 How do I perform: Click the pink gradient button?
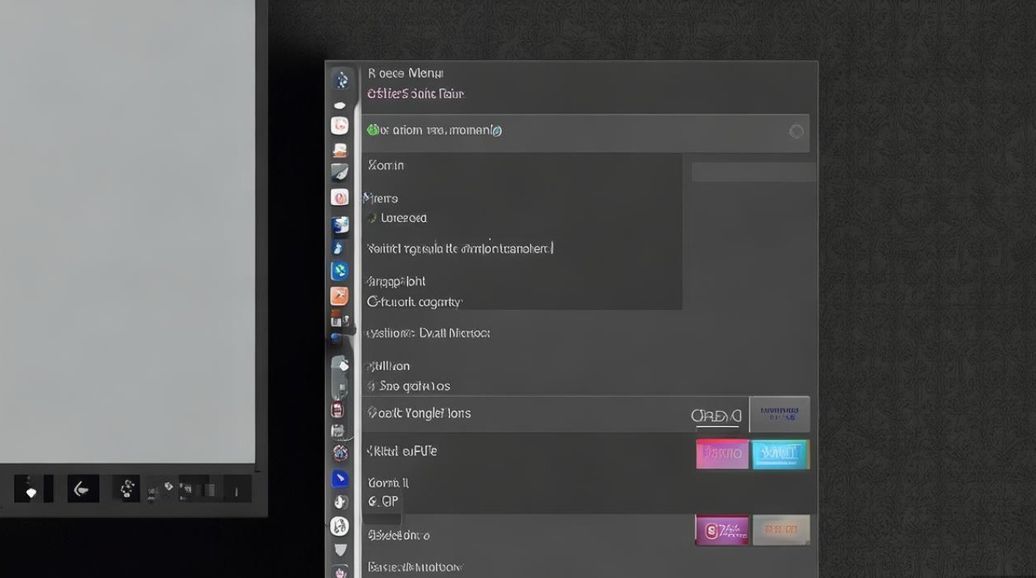tap(722, 455)
